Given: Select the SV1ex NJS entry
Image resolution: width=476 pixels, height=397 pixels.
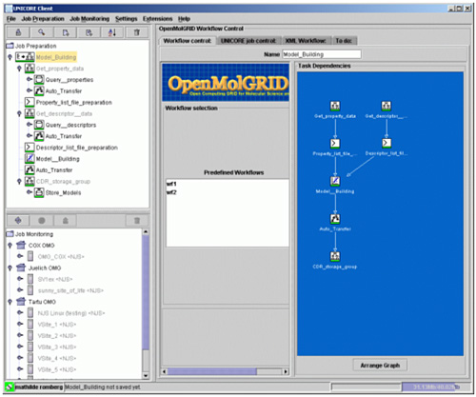Looking at the screenshot, I should pyautogui.click(x=55, y=279).
